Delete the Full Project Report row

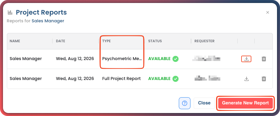(x=264, y=79)
